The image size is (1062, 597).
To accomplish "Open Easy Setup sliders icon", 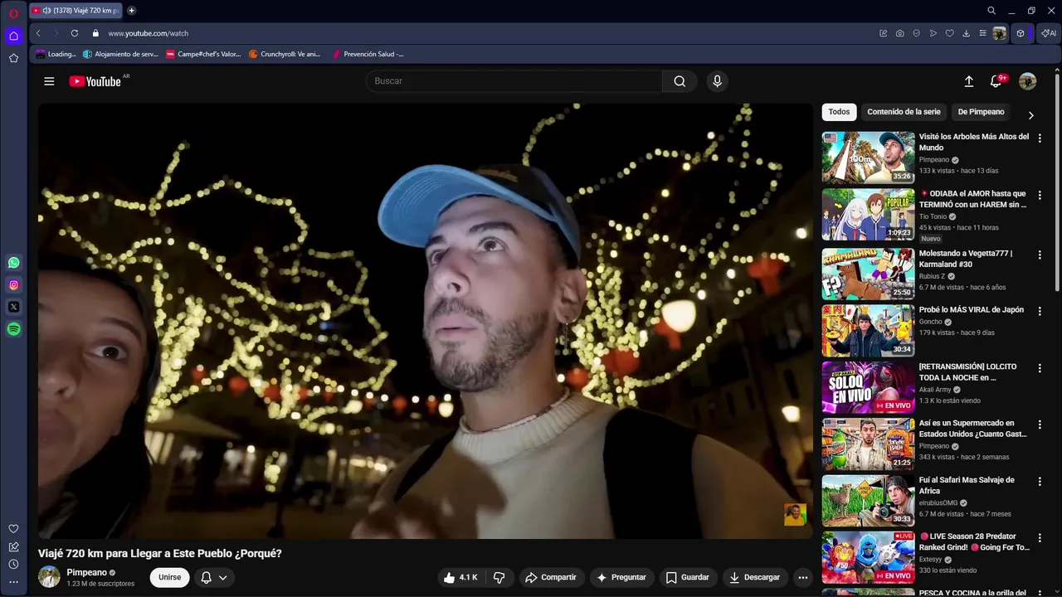I will [983, 33].
